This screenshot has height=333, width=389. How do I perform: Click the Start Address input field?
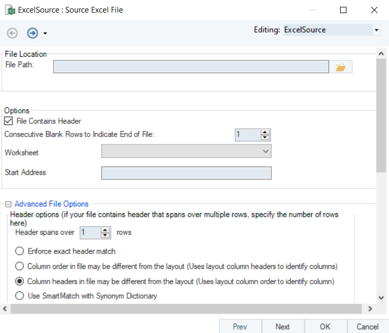[x=186, y=173]
